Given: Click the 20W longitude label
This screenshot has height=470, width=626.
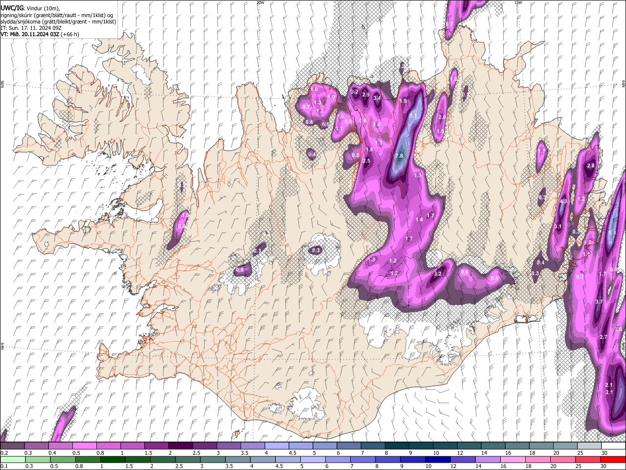Looking at the screenshot, I should pos(260,2).
